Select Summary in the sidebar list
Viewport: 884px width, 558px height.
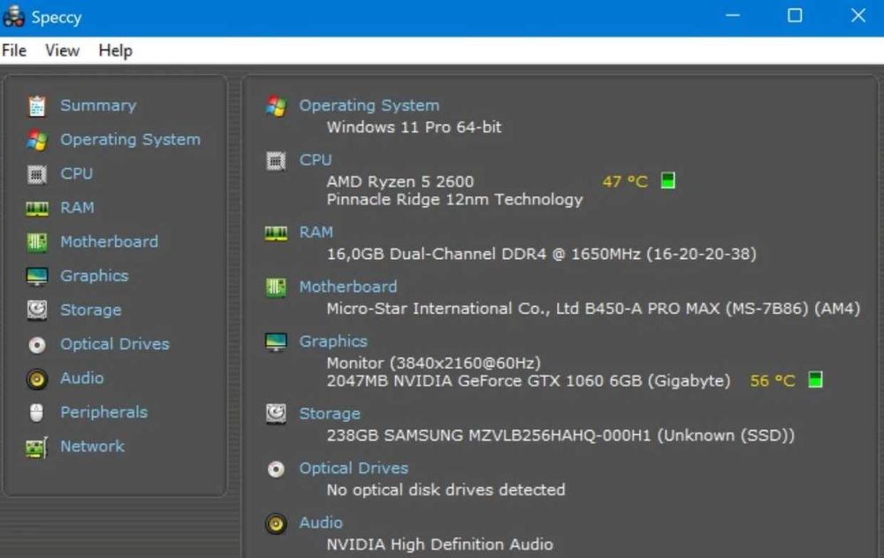(98, 105)
